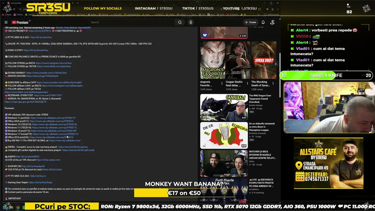Show next Shorts with the arrow
Viewport: 375px width, 211px height.
(275, 64)
